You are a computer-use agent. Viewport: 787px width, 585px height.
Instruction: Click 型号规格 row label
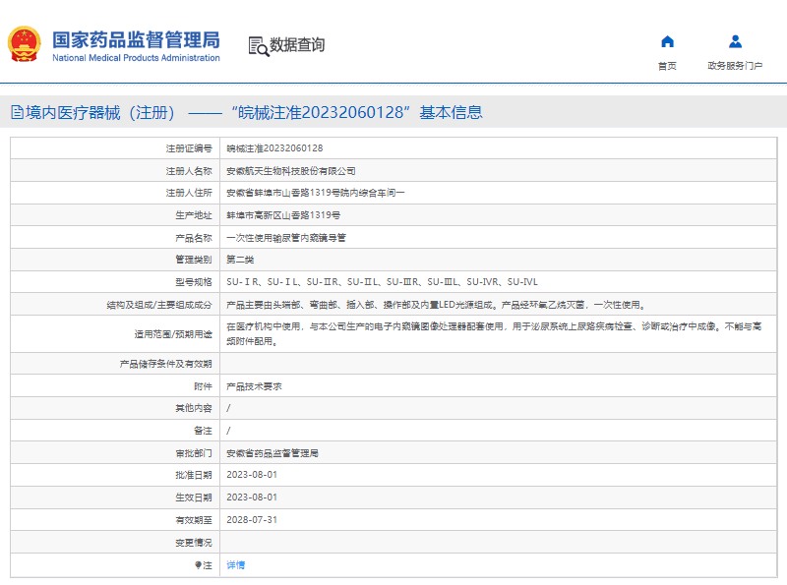click(x=194, y=282)
